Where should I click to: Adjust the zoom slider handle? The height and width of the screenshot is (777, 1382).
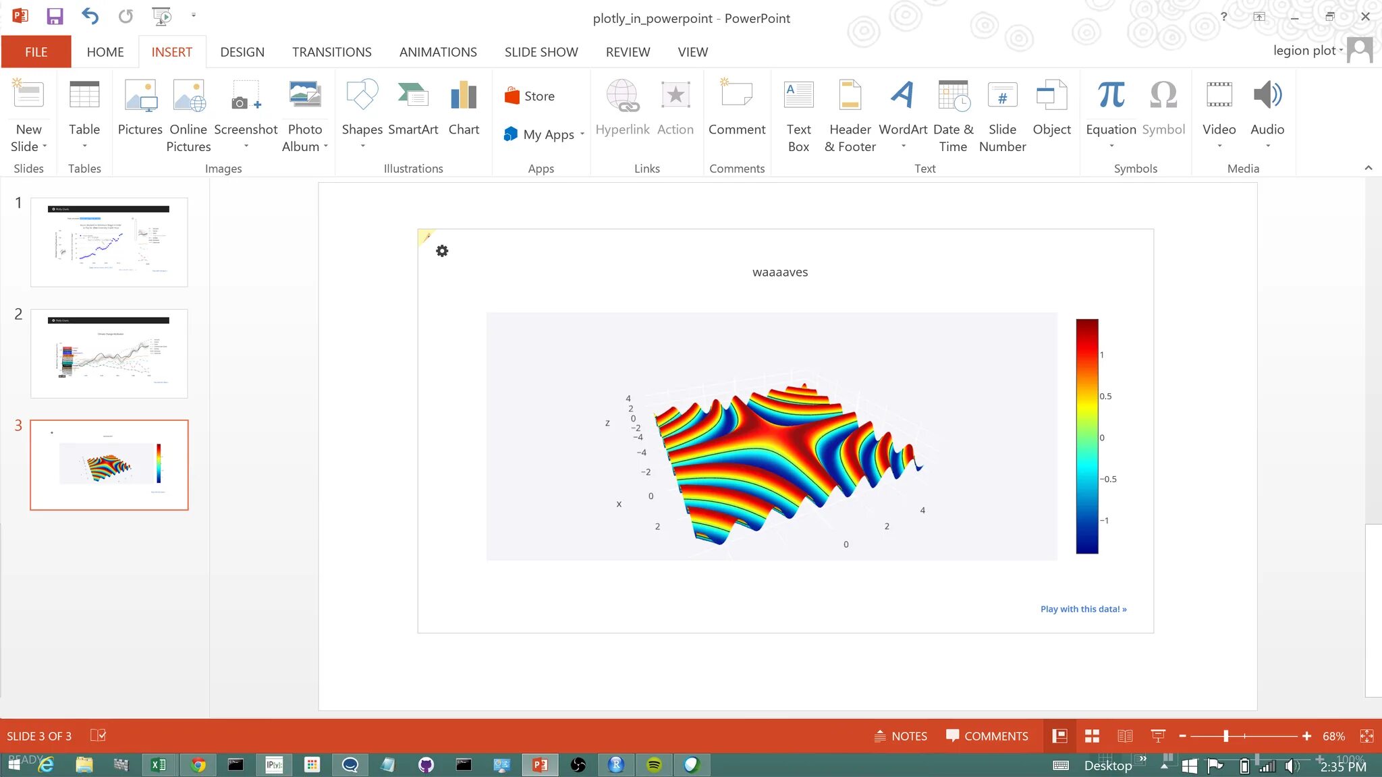click(x=1225, y=736)
